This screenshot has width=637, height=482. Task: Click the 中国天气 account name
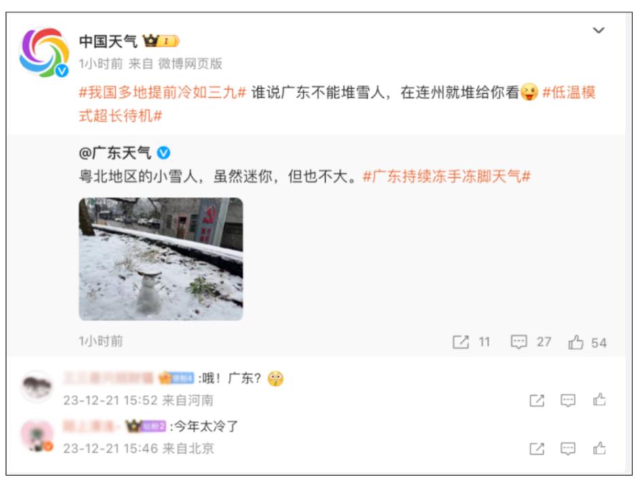pyautogui.click(x=108, y=41)
